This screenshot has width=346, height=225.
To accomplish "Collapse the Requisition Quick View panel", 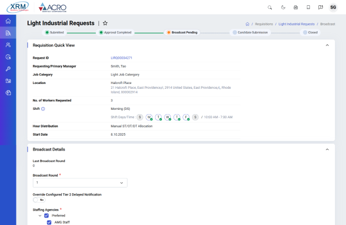I will tap(327, 45).
